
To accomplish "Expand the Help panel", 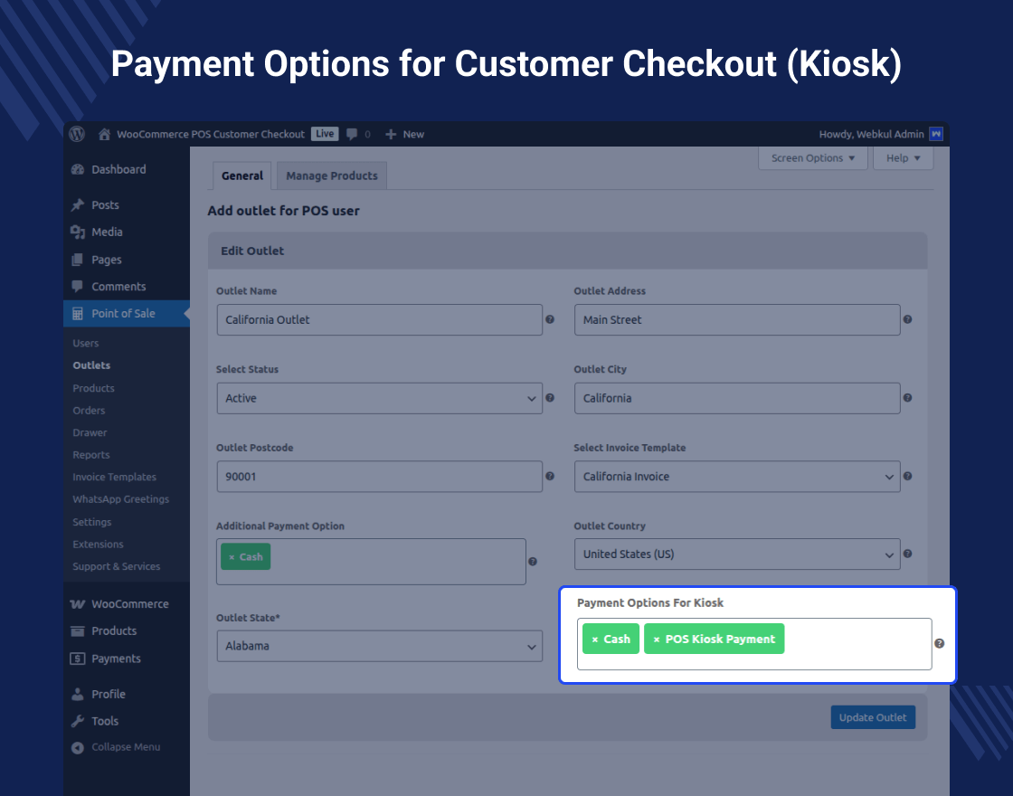I will click(903, 158).
